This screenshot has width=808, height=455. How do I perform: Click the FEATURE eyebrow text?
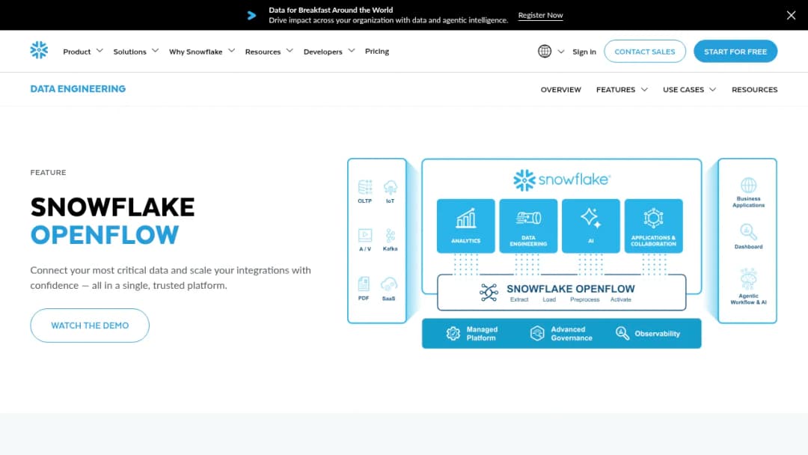click(48, 173)
